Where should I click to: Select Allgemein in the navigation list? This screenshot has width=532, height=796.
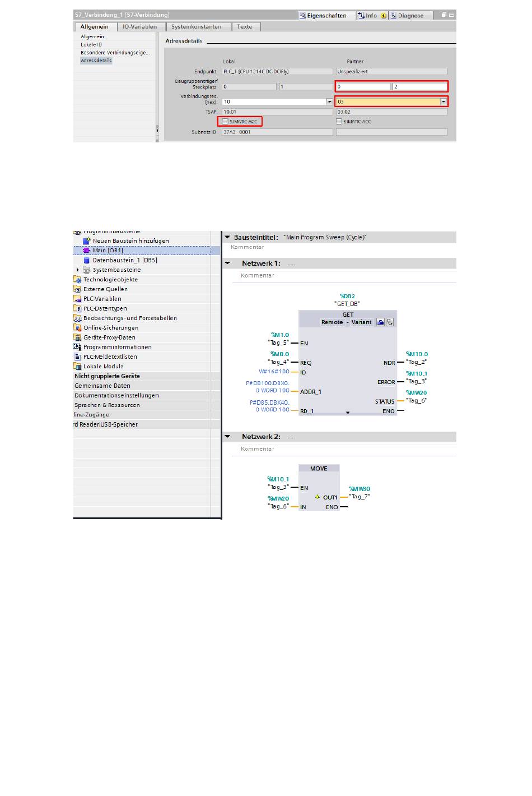point(92,36)
